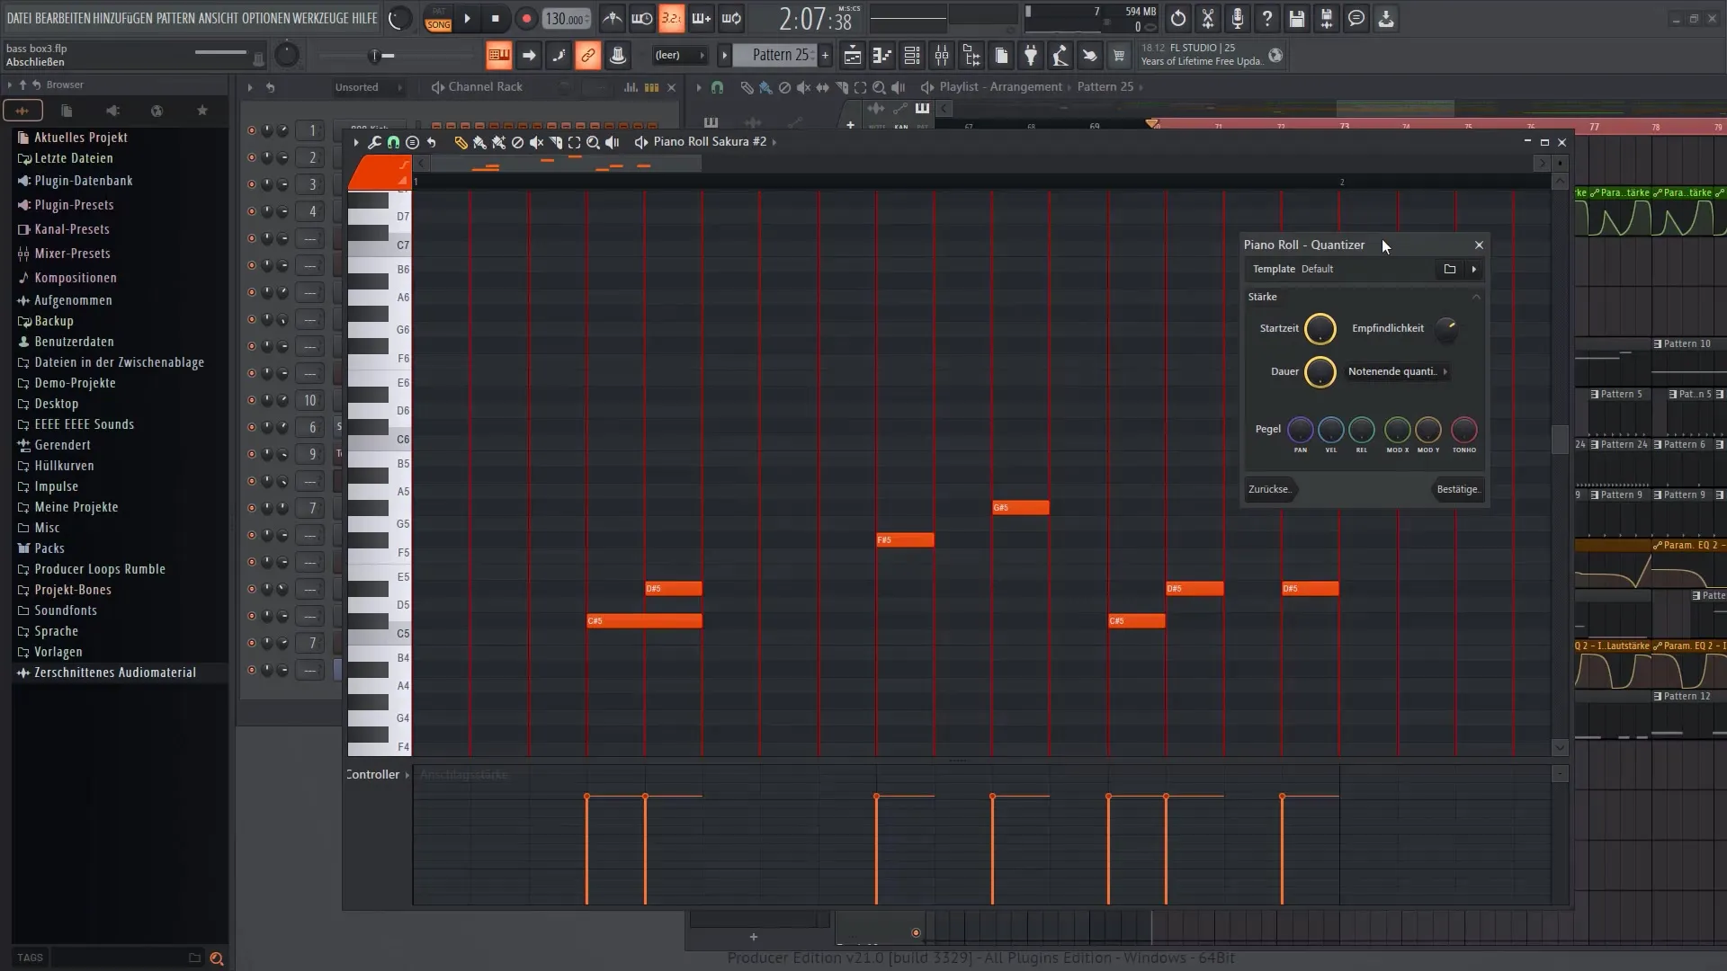
Task: Open the Packs folder in browser
Action: tap(49, 548)
